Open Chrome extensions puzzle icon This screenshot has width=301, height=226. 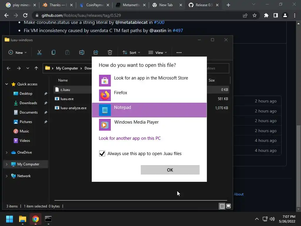tap(266, 15)
